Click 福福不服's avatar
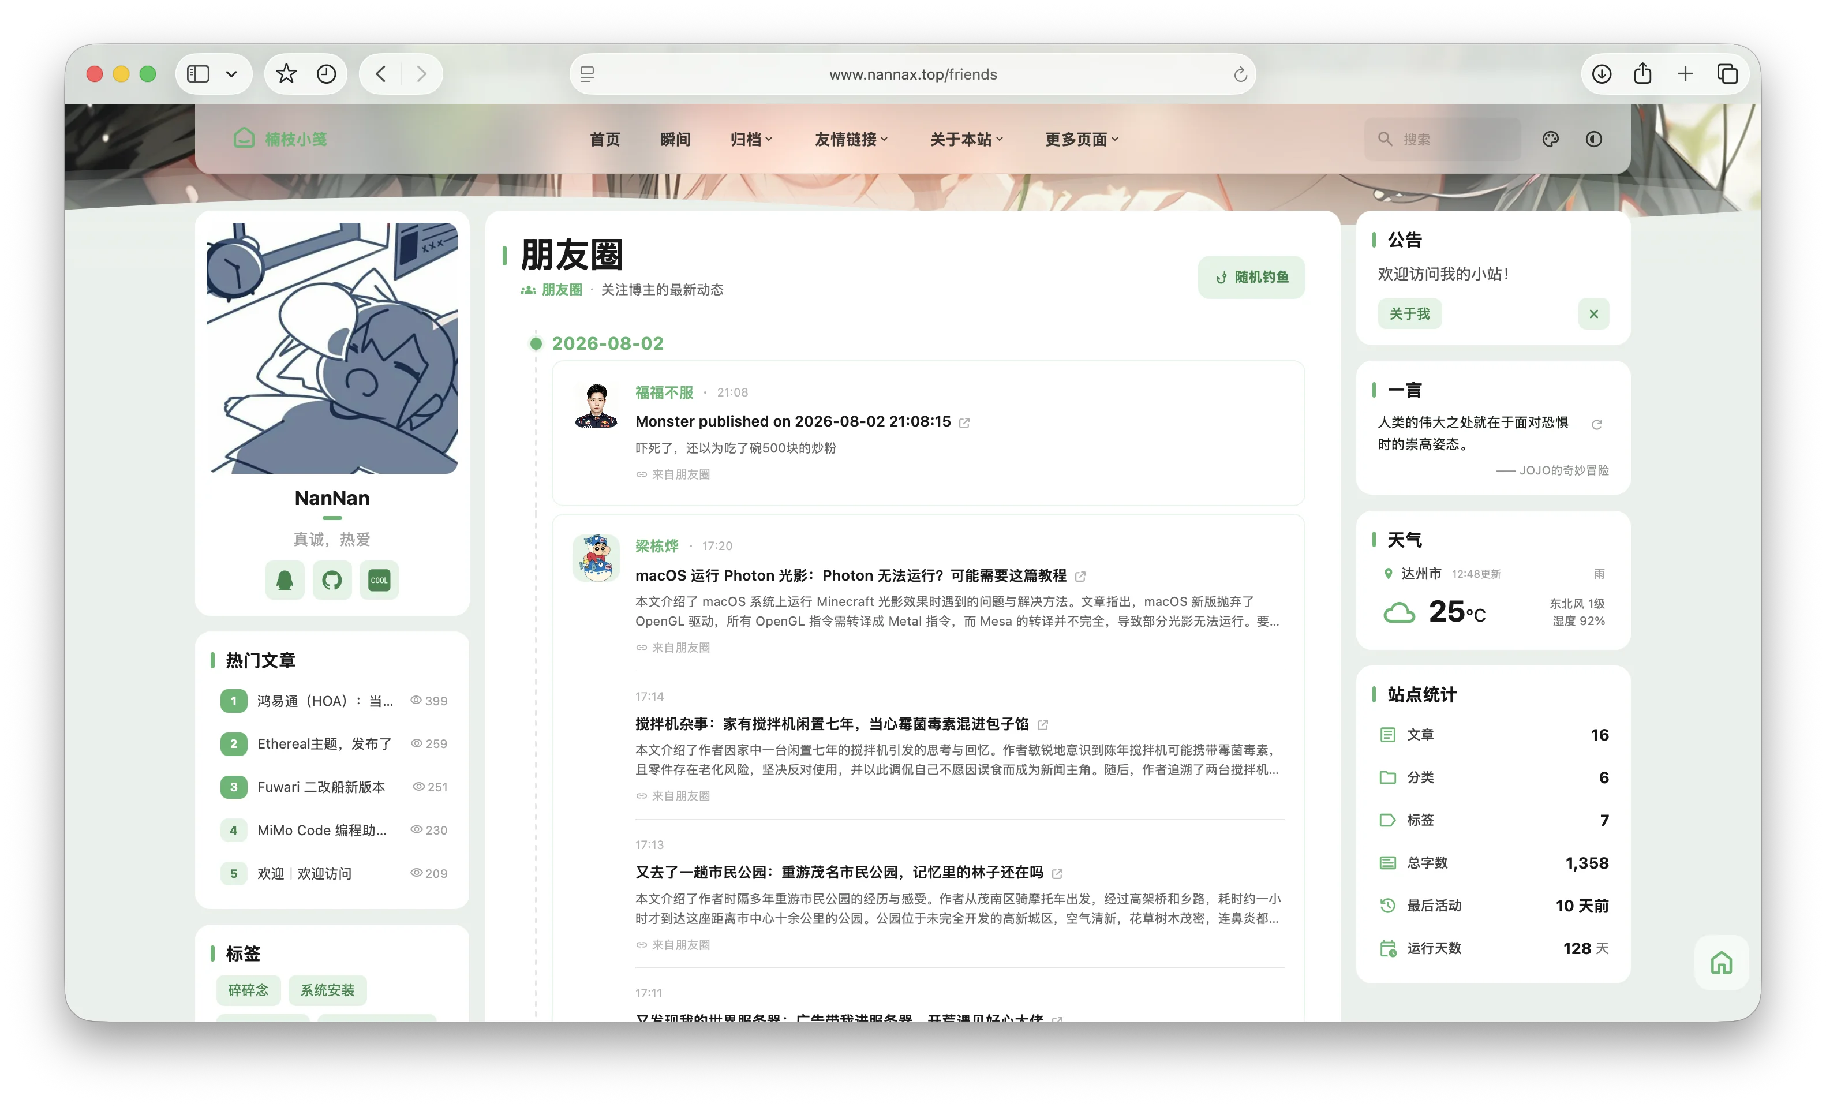 (597, 406)
